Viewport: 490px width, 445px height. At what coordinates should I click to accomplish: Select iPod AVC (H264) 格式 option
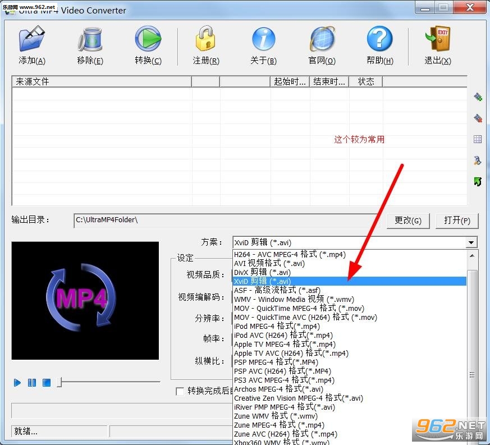tap(349, 336)
